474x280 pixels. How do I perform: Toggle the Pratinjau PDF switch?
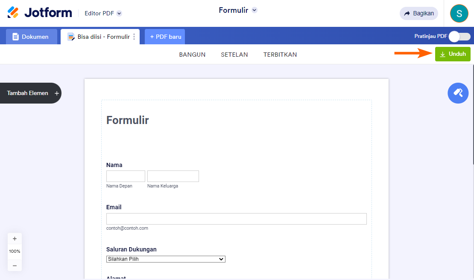[459, 37]
